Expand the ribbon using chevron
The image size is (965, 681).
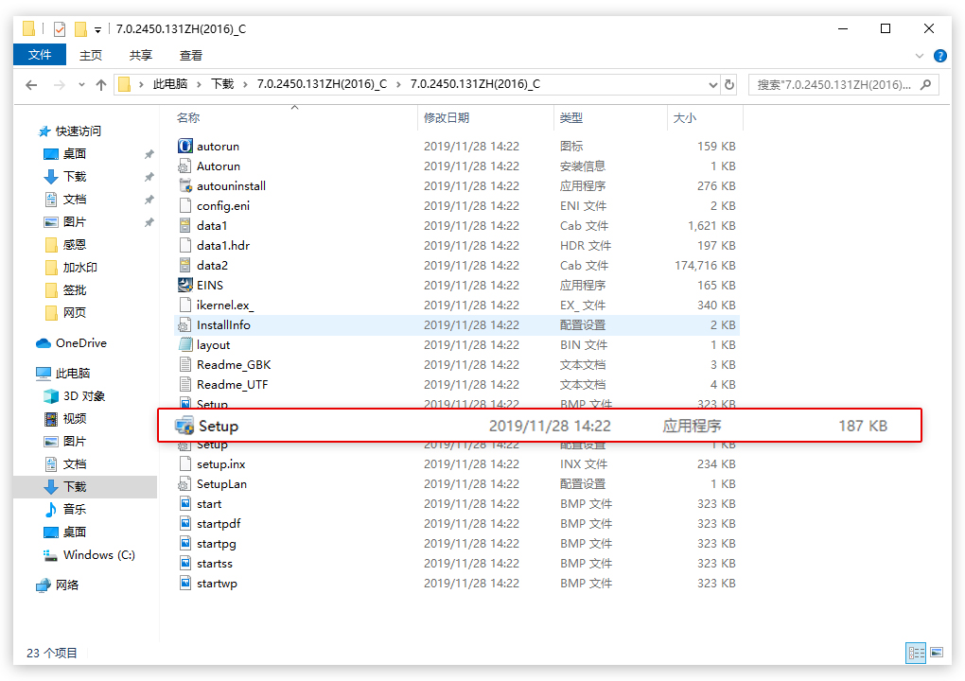click(x=921, y=56)
